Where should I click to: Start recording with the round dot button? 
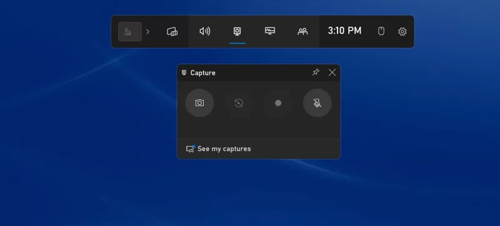coord(278,103)
